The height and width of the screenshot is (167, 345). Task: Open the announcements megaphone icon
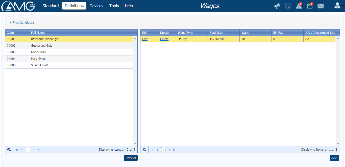click(x=277, y=6)
